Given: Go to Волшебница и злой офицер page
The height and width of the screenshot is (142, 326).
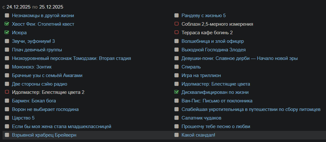Looking at the screenshot, I should (x=212, y=41).
